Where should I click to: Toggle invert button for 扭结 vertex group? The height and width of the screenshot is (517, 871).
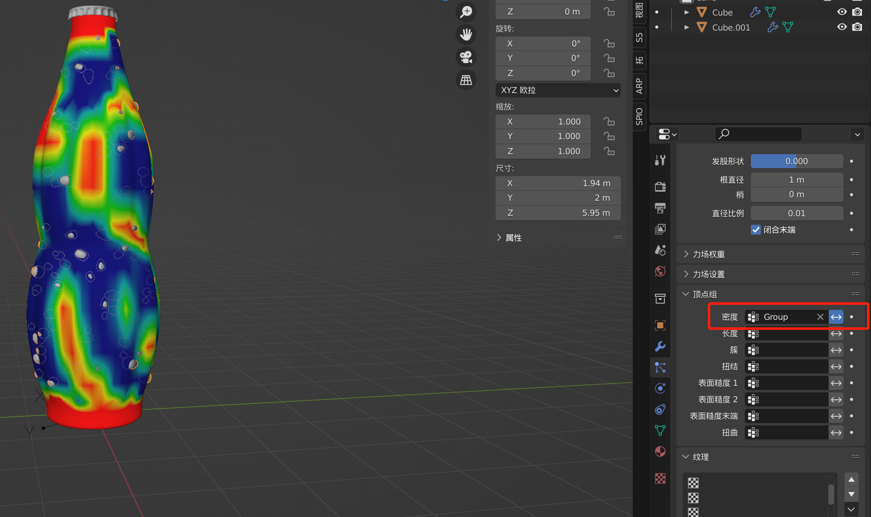coord(836,367)
